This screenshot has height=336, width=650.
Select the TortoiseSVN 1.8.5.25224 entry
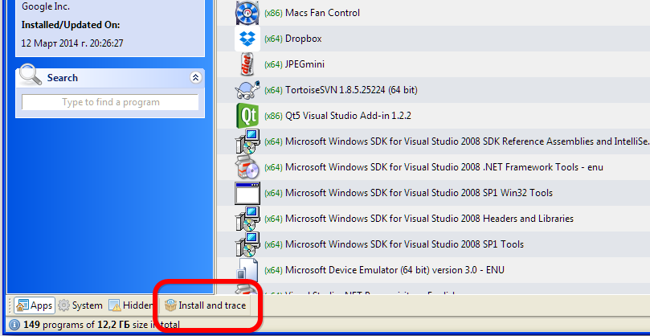click(351, 90)
